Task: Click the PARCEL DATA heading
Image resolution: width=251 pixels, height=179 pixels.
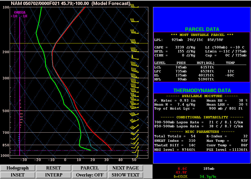Action: click(x=202, y=29)
